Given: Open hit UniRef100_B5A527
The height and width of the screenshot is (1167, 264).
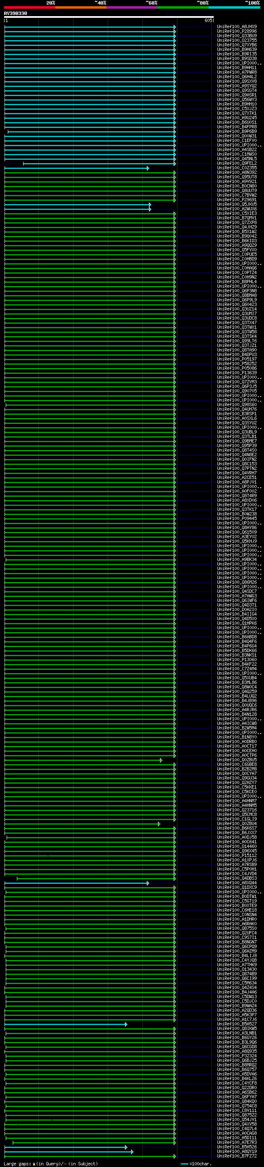Looking at the screenshot, I should [x=237, y=1024].
